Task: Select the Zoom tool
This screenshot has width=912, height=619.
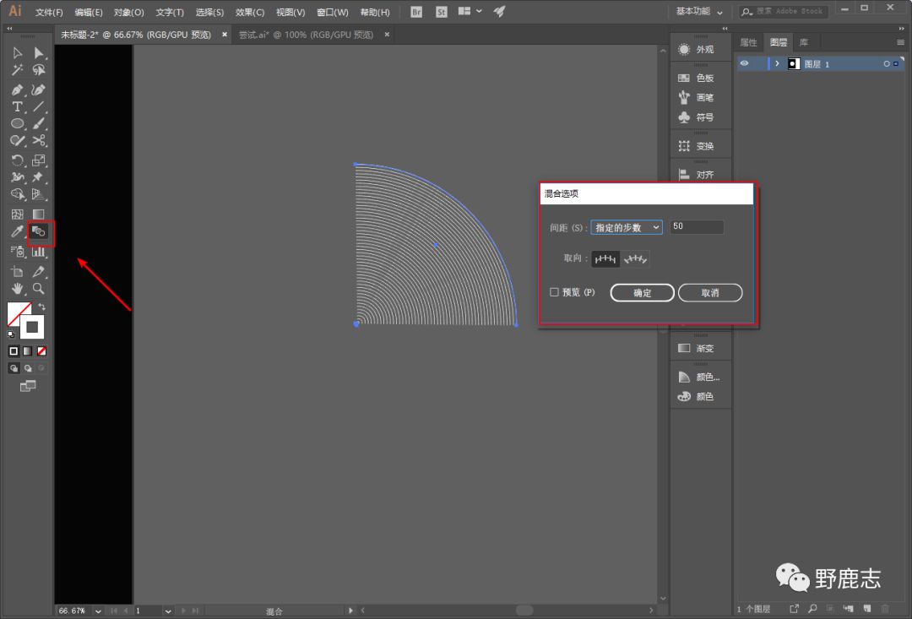Action: tap(39, 289)
